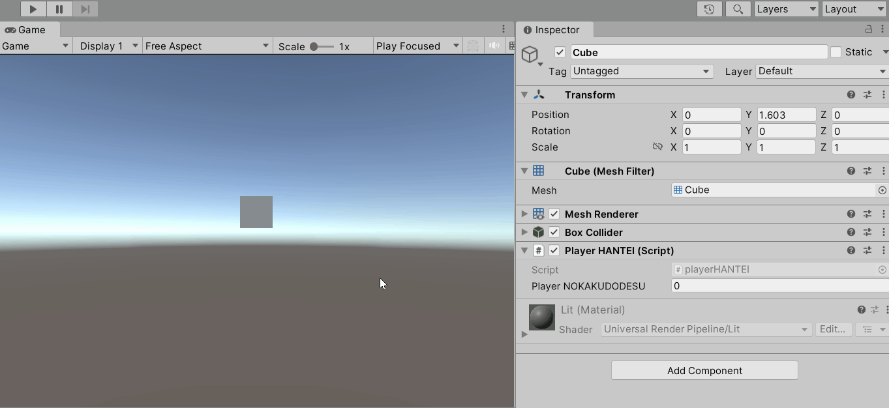Click the Transform component icon
The height and width of the screenshot is (408, 889).
[539, 95]
